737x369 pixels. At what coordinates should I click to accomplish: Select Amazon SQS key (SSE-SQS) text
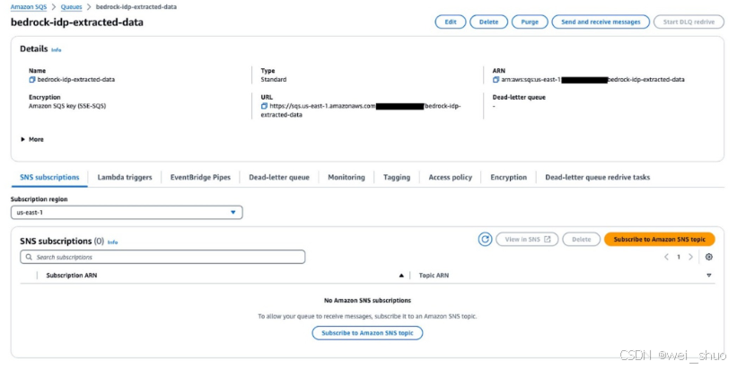67,106
